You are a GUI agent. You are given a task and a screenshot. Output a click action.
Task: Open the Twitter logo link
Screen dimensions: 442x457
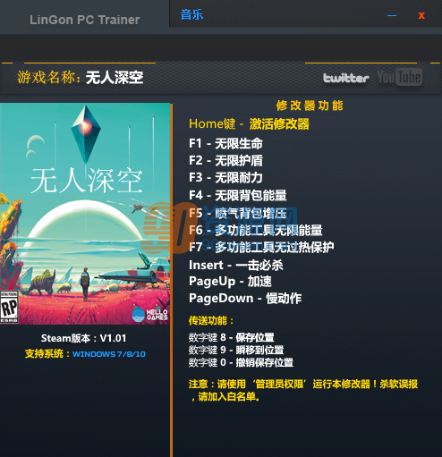(346, 78)
